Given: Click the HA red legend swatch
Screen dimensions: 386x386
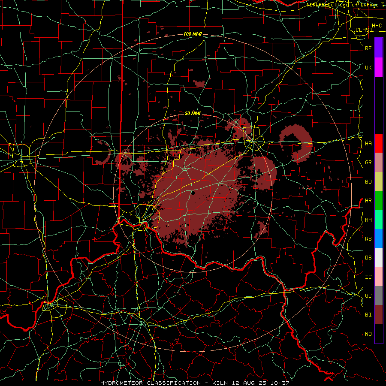Looking at the screenshot, I should click(379, 143).
